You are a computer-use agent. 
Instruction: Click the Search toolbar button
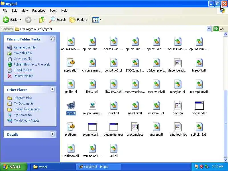pyautogui.click(x=58, y=20)
